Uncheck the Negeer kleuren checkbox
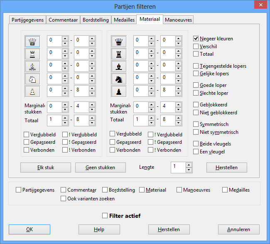Screen dimensions: 270x244 point(196,39)
